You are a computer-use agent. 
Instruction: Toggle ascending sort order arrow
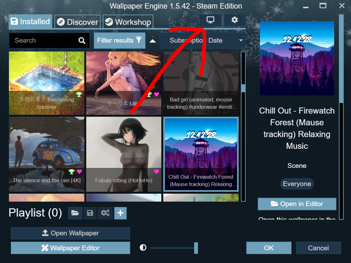click(x=152, y=41)
